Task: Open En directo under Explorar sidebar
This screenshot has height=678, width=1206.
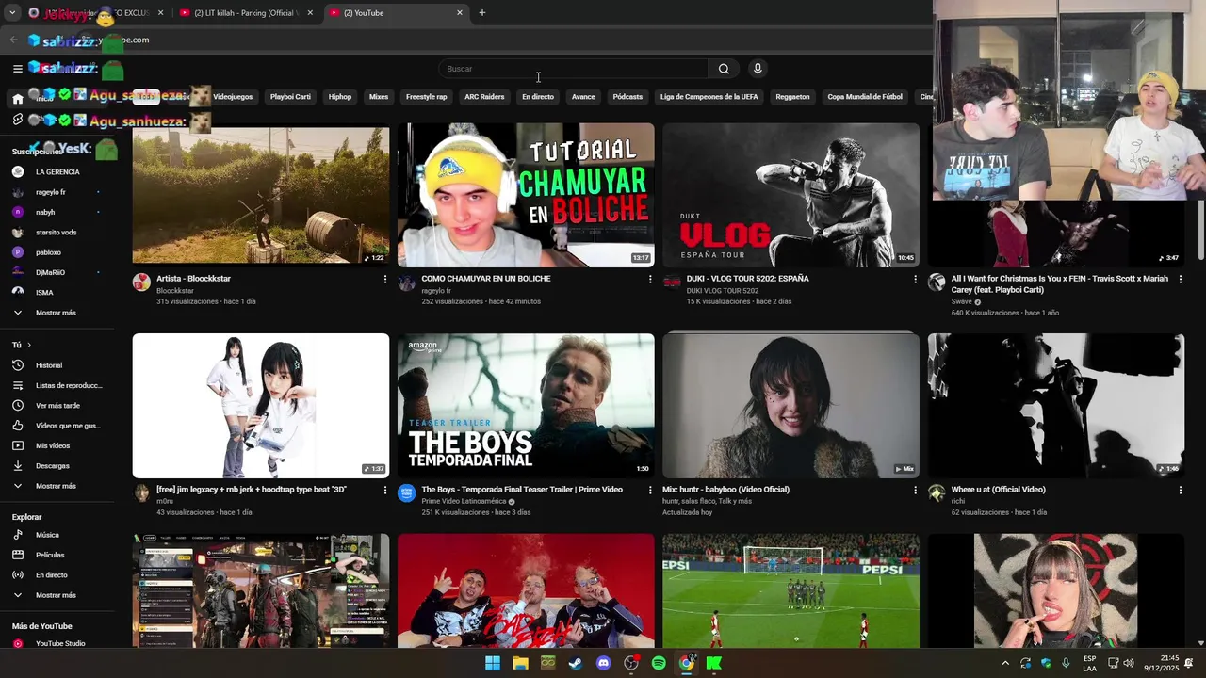Action: tap(52, 575)
